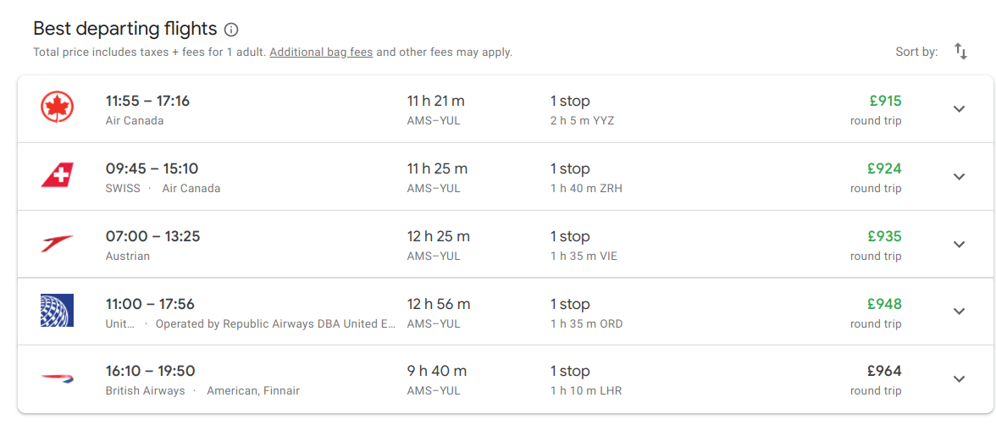This screenshot has width=996, height=425.
Task: Click the Sort by label
Action: [x=916, y=52]
